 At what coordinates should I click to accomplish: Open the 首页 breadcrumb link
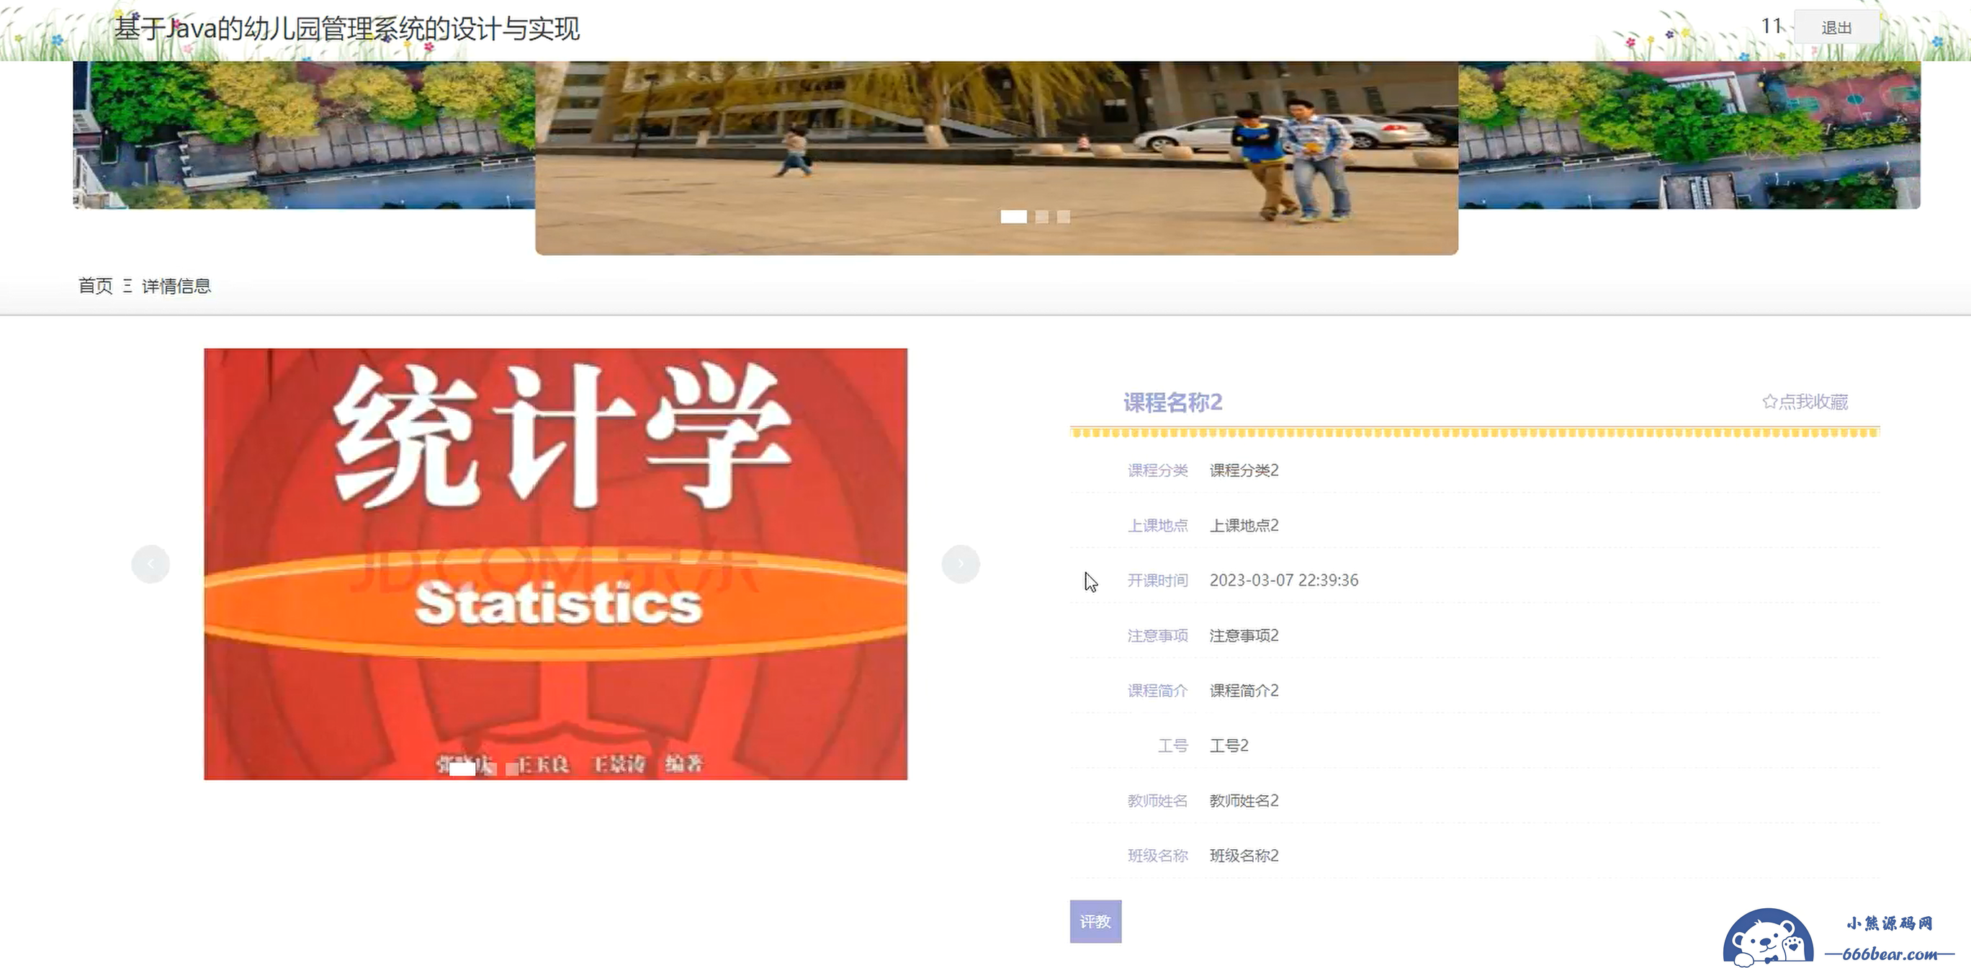click(96, 285)
